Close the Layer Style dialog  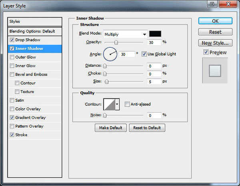coord(228,4)
